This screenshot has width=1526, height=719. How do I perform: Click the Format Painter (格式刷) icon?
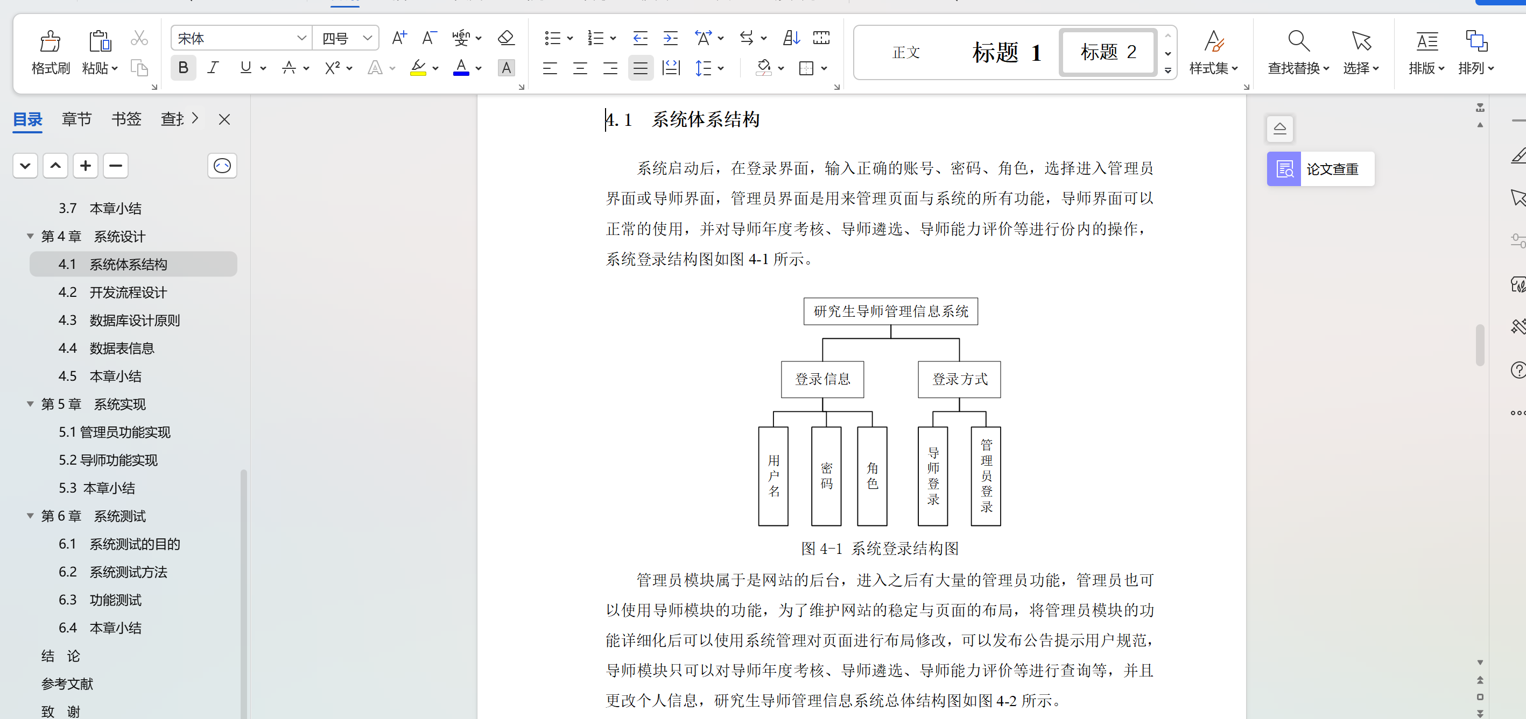pos(51,41)
